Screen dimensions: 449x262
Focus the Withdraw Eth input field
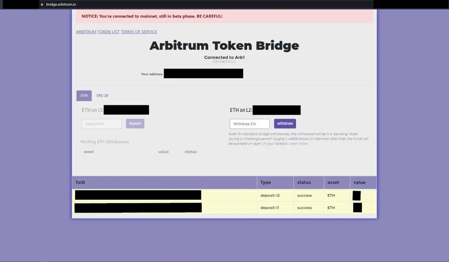(x=250, y=124)
